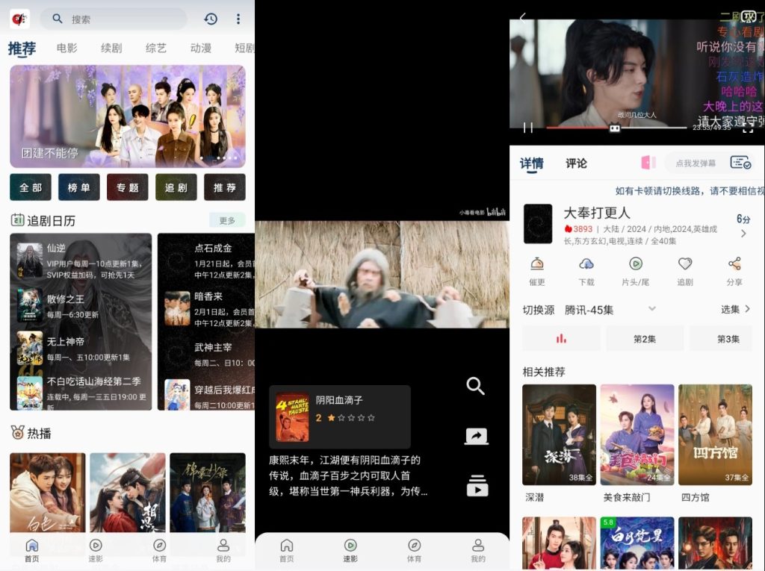This screenshot has width=765, height=571.
Task: Click the 榜单 category button
Action: tap(79, 187)
